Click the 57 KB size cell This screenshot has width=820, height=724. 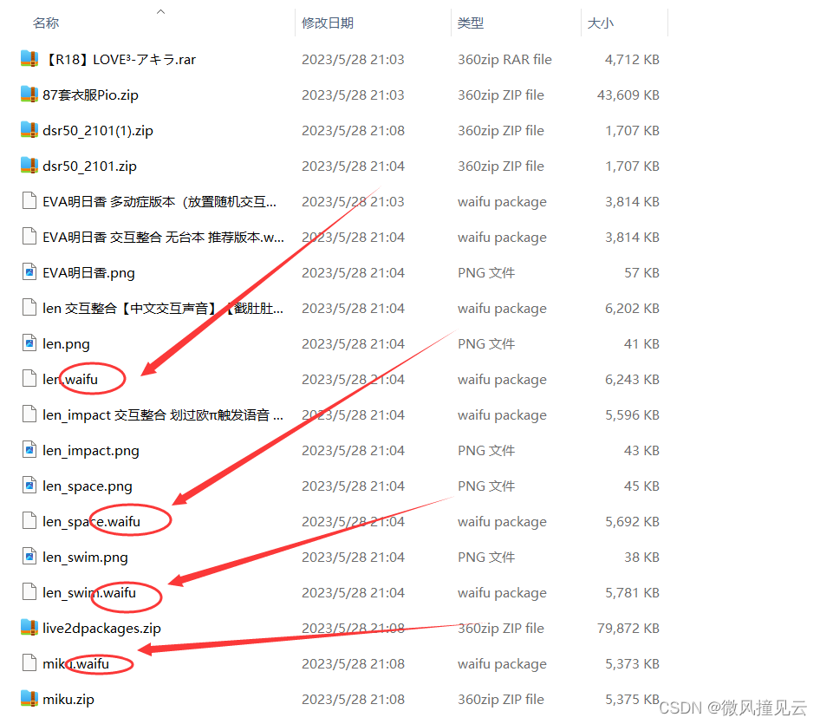(641, 273)
